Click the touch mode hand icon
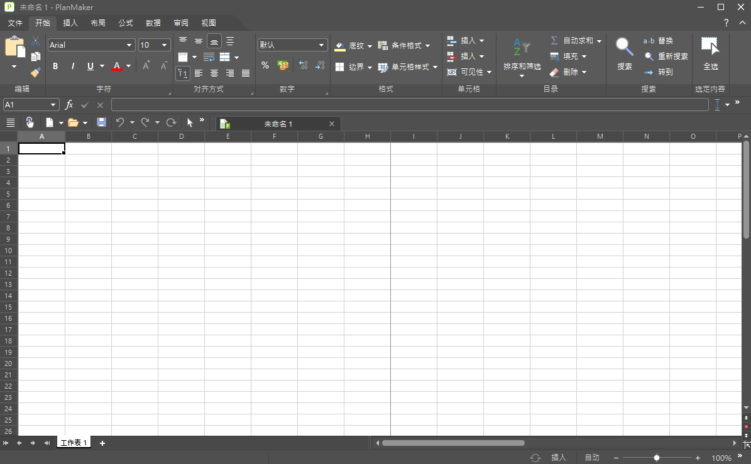This screenshot has height=464, width=751. 30,123
